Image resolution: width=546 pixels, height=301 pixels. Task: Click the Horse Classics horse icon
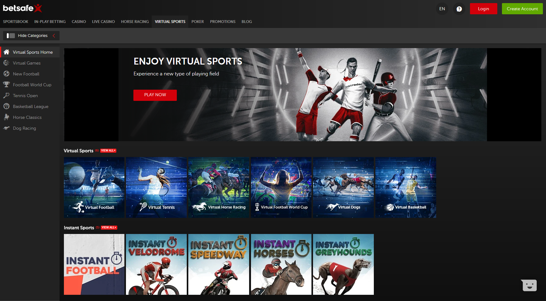point(7,117)
